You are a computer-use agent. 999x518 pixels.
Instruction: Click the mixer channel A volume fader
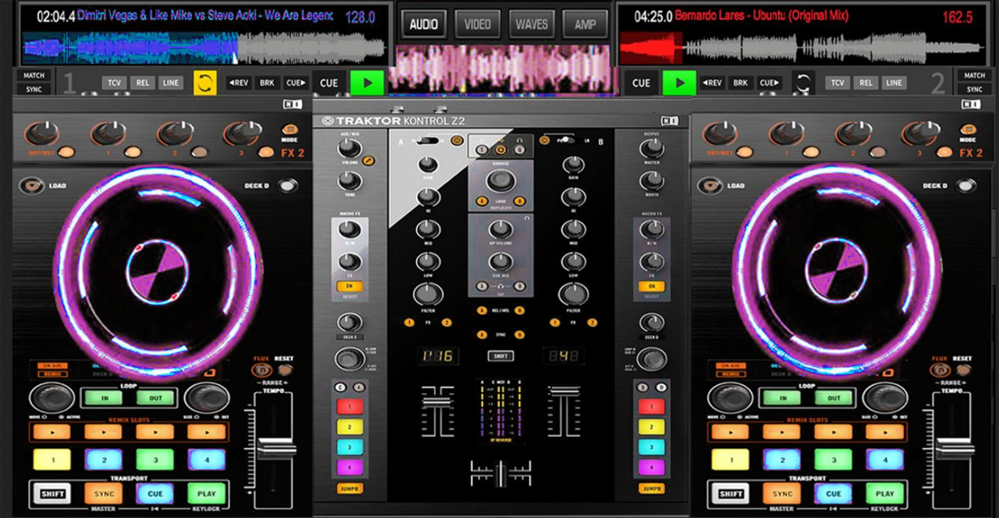[437, 404]
